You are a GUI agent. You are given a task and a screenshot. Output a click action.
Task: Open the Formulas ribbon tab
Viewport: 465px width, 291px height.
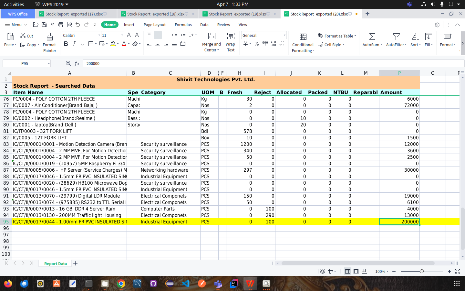[183, 25]
